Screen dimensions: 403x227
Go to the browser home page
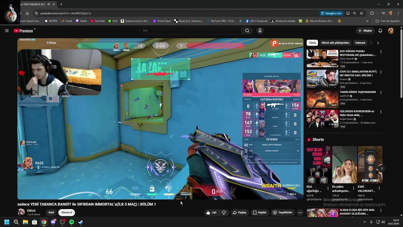(27, 13)
